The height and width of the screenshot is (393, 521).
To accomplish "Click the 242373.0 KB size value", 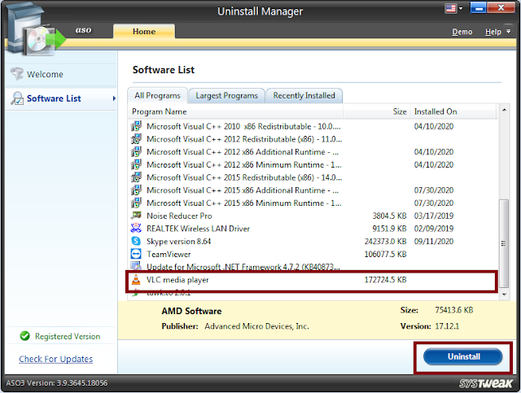I will (x=385, y=242).
